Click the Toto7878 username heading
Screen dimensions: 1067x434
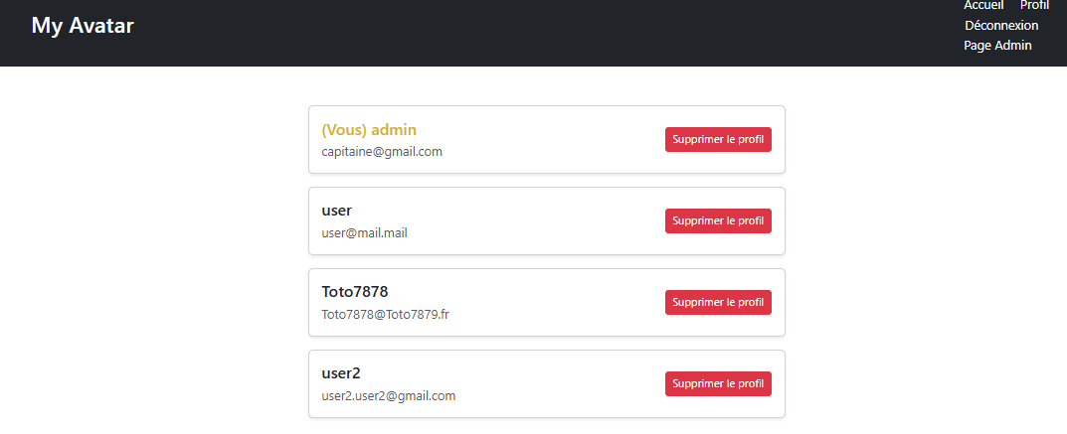355,292
